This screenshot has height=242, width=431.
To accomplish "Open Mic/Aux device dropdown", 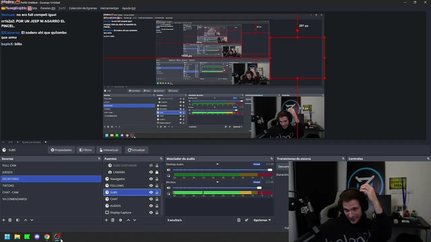I will (x=218, y=182).
